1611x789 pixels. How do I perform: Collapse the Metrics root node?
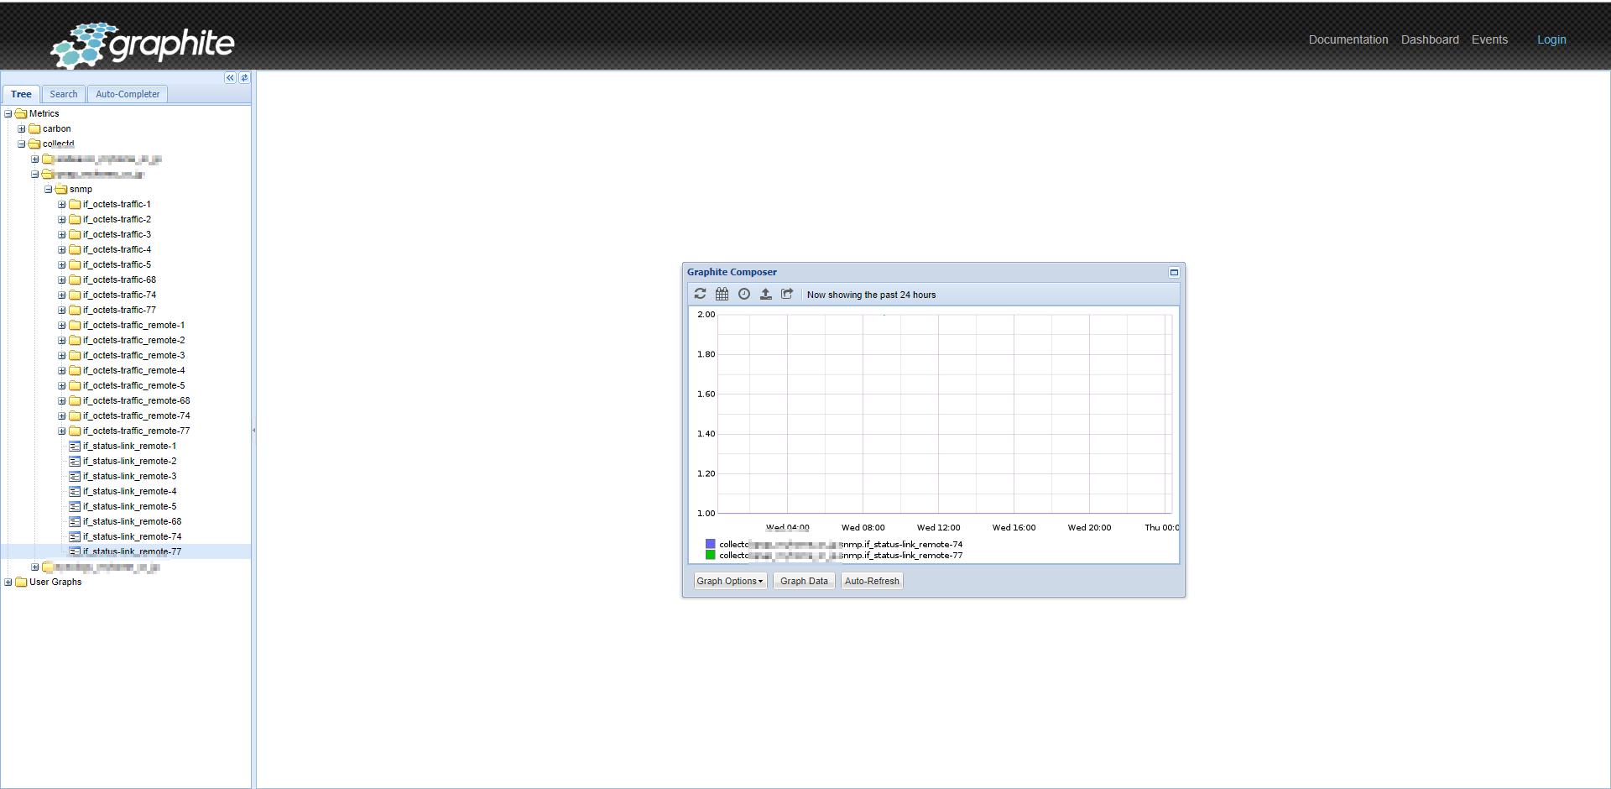pos(8,113)
